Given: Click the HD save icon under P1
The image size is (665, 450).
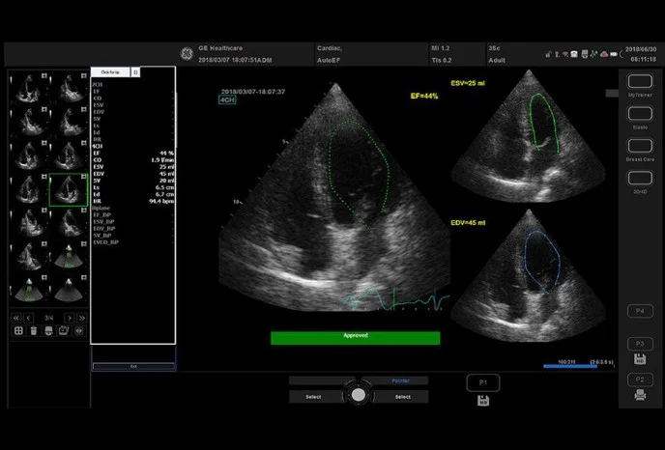Looking at the screenshot, I should tap(483, 400).
